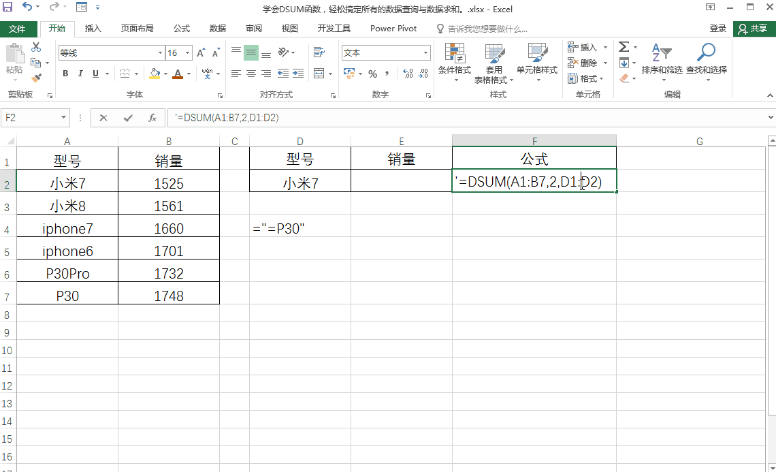Decrease font size with smaller A icon
The width and height of the screenshot is (776, 472).
coord(216,53)
